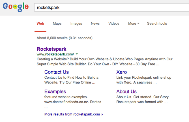This screenshot has width=189, height=122.
Task: Click More results from rocketspark.com link
Action: coord(74,114)
